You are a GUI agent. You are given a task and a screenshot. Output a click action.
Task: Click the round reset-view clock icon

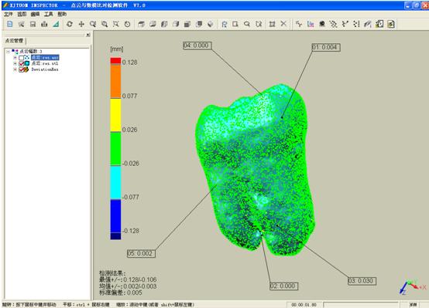(127, 24)
